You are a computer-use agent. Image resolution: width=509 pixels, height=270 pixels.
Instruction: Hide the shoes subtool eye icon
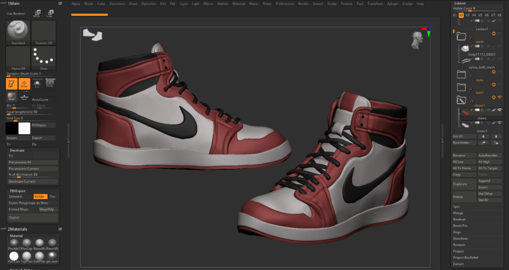click(500, 110)
